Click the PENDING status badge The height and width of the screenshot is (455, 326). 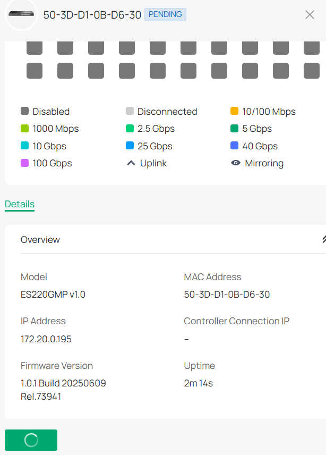point(165,14)
